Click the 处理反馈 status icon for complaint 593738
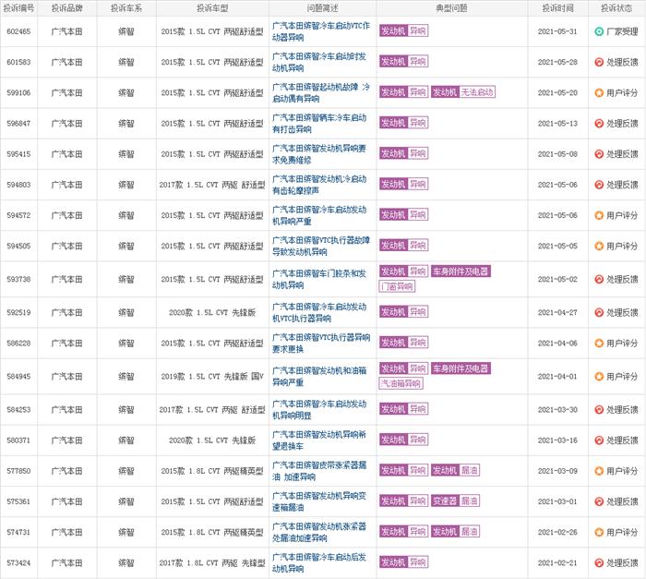This screenshot has height=579, width=646. [x=599, y=279]
